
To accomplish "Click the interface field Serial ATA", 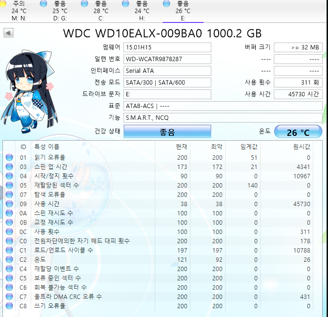I will pos(167,71).
